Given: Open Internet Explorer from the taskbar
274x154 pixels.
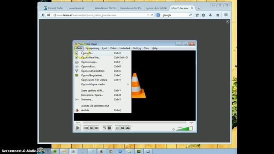Looking at the screenshot, I should [x=120, y=151].
